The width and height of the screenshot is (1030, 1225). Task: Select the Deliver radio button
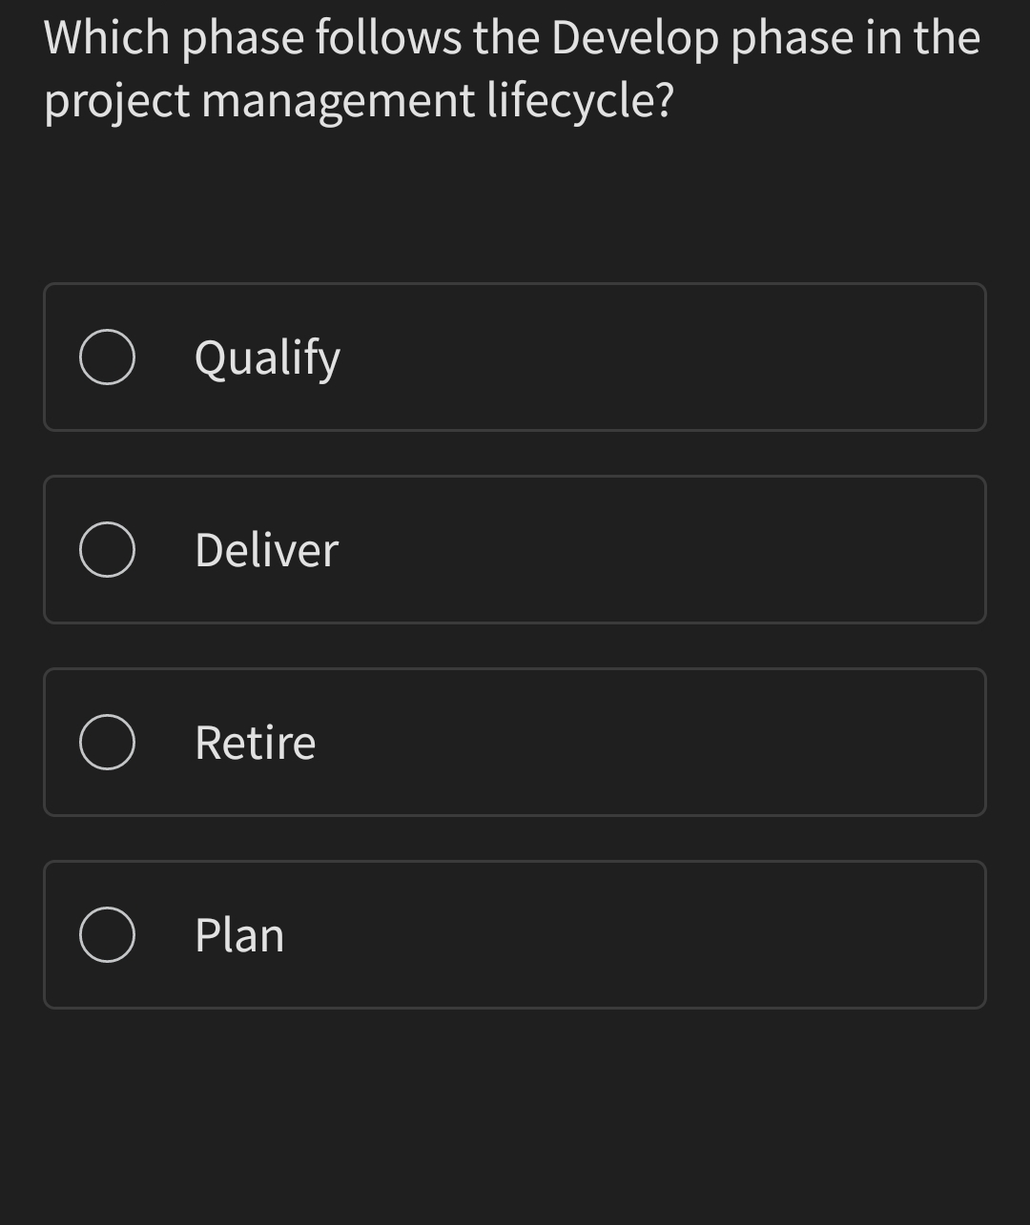click(107, 549)
